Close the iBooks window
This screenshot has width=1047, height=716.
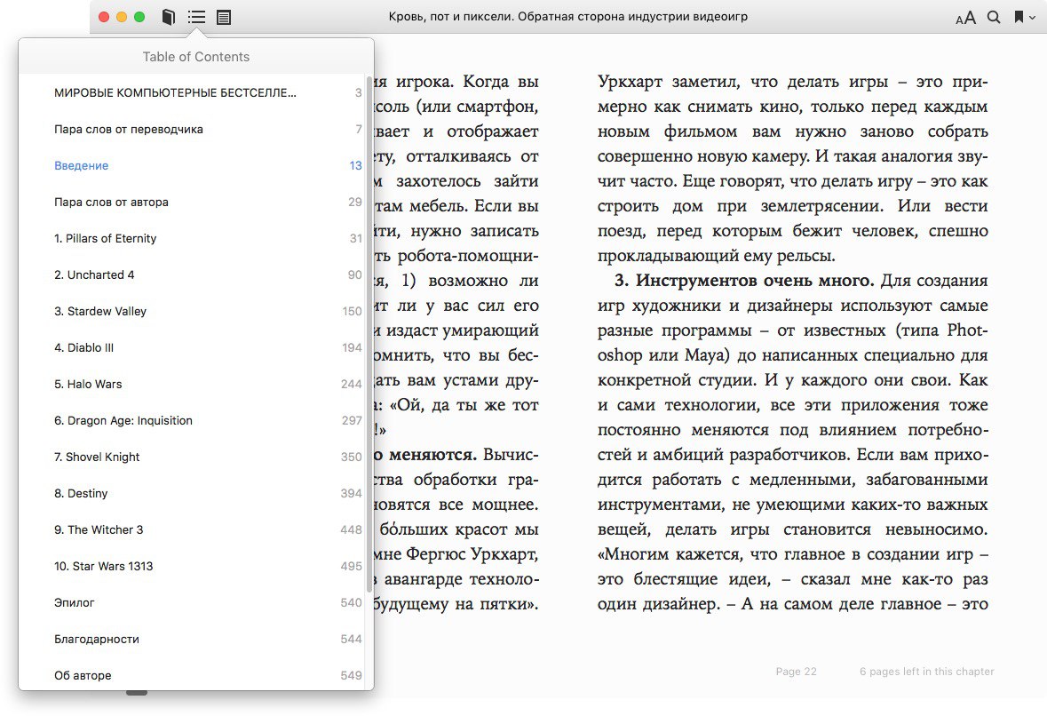[x=104, y=17]
